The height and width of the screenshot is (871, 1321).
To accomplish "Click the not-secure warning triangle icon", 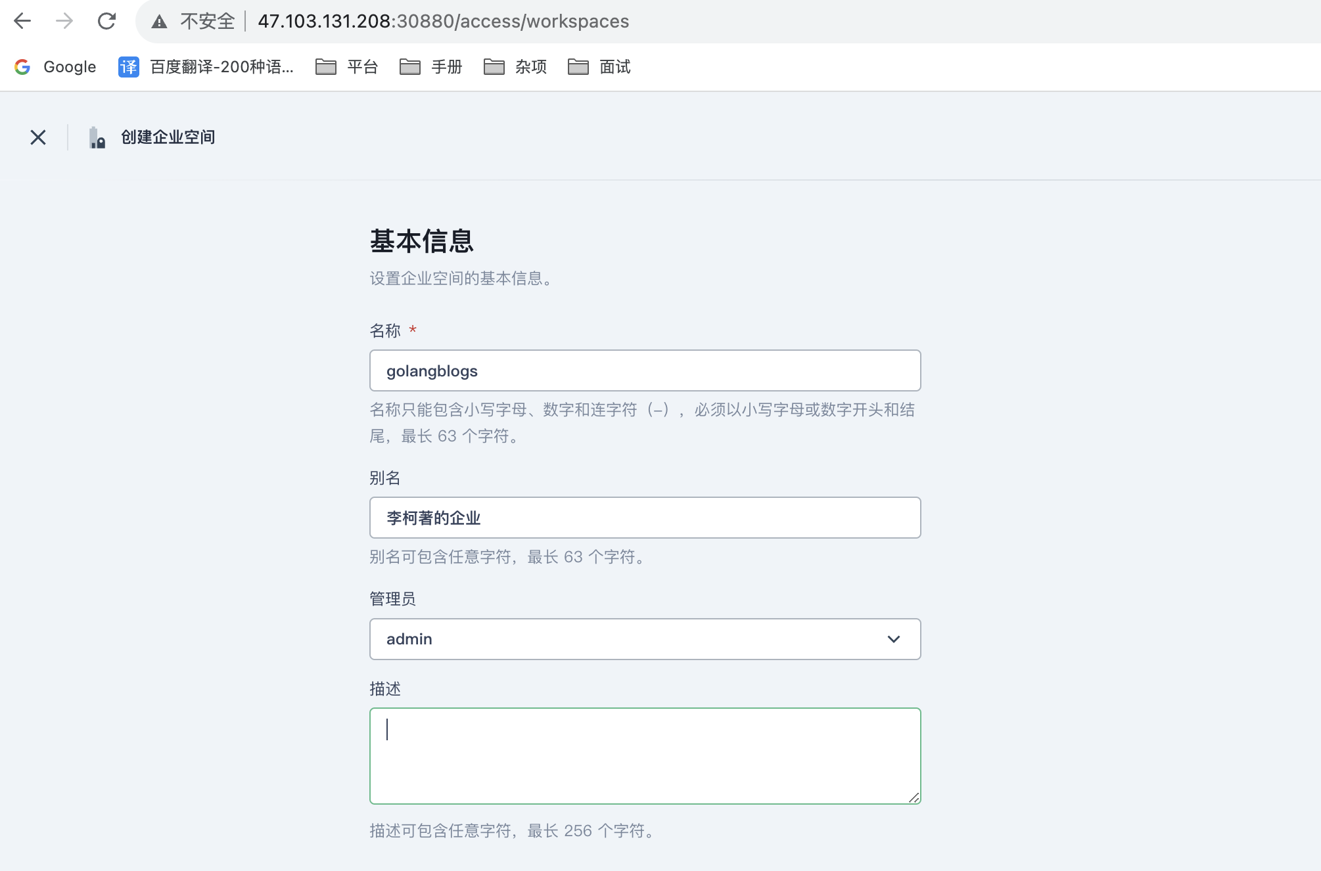I will coord(159,22).
